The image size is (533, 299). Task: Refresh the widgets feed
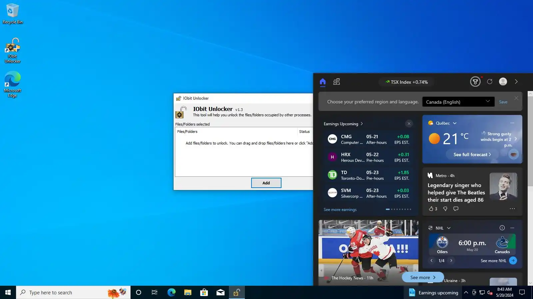point(490,82)
